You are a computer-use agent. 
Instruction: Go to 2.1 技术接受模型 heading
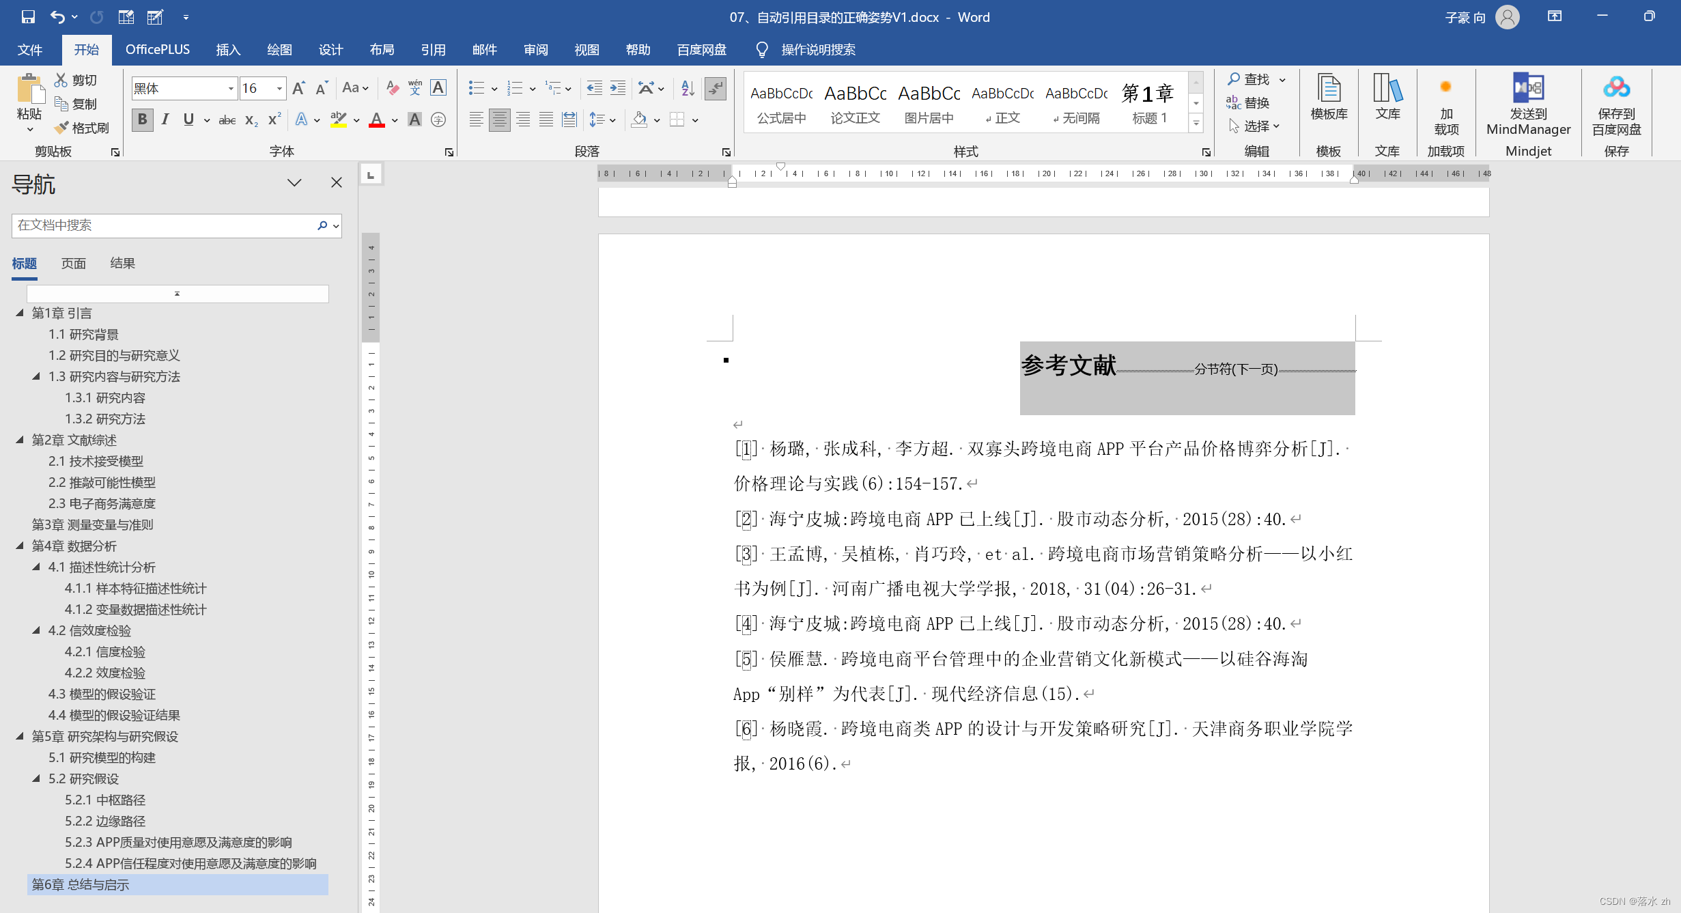(96, 461)
